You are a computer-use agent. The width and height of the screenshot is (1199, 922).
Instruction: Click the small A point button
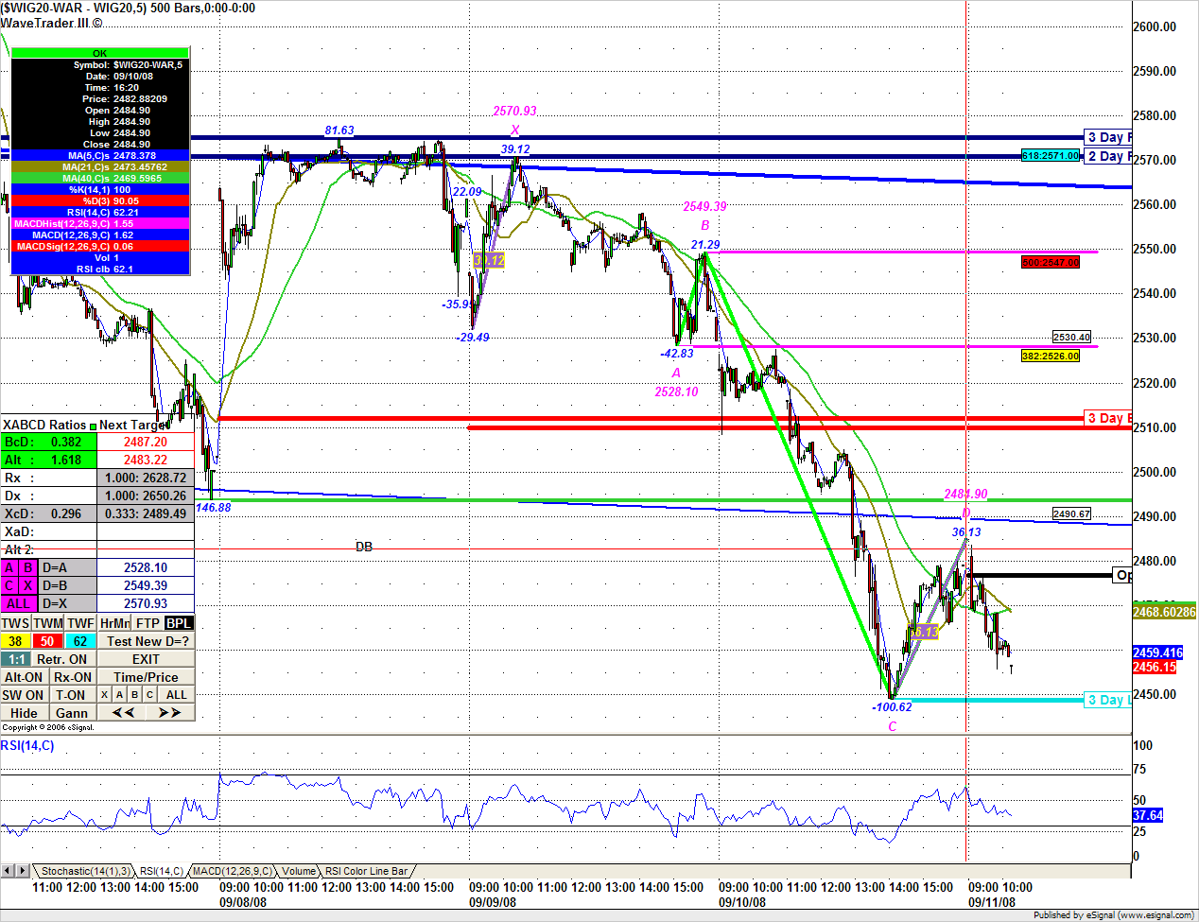pyautogui.click(x=120, y=695)
